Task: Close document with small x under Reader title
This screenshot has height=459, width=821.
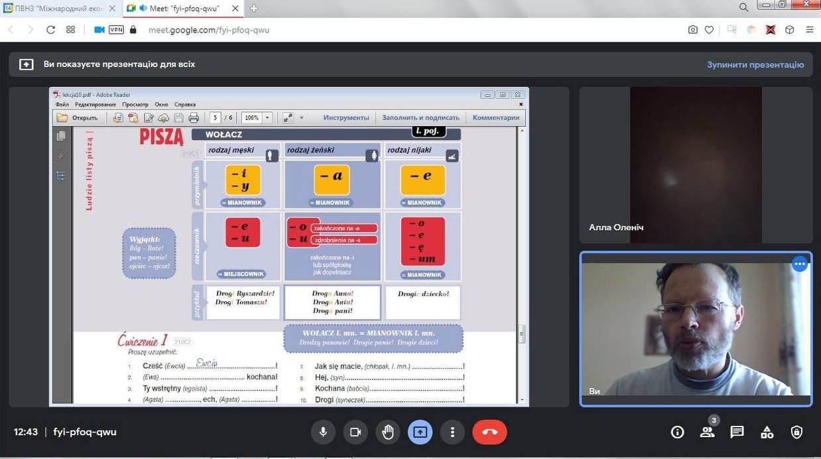Action: [x=521, y=103]
